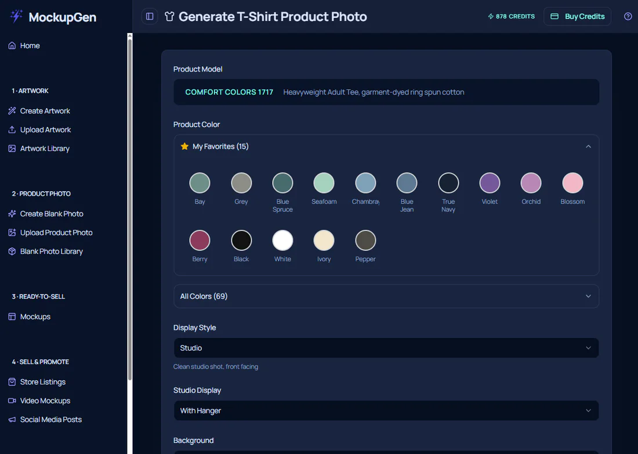
Task: Click the Create Artwork wand icon
Action: (12, 111)
